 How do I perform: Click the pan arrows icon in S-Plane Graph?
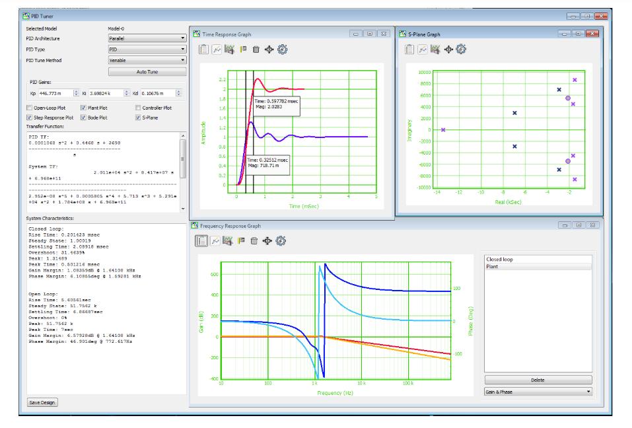pyautogui.click(x=448, y=49)
